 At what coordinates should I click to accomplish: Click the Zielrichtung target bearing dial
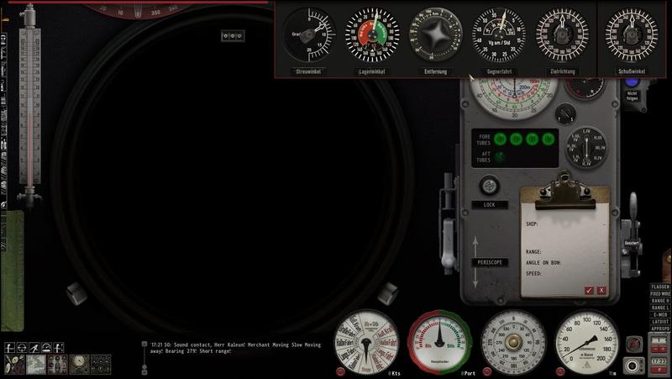(563, 35)
